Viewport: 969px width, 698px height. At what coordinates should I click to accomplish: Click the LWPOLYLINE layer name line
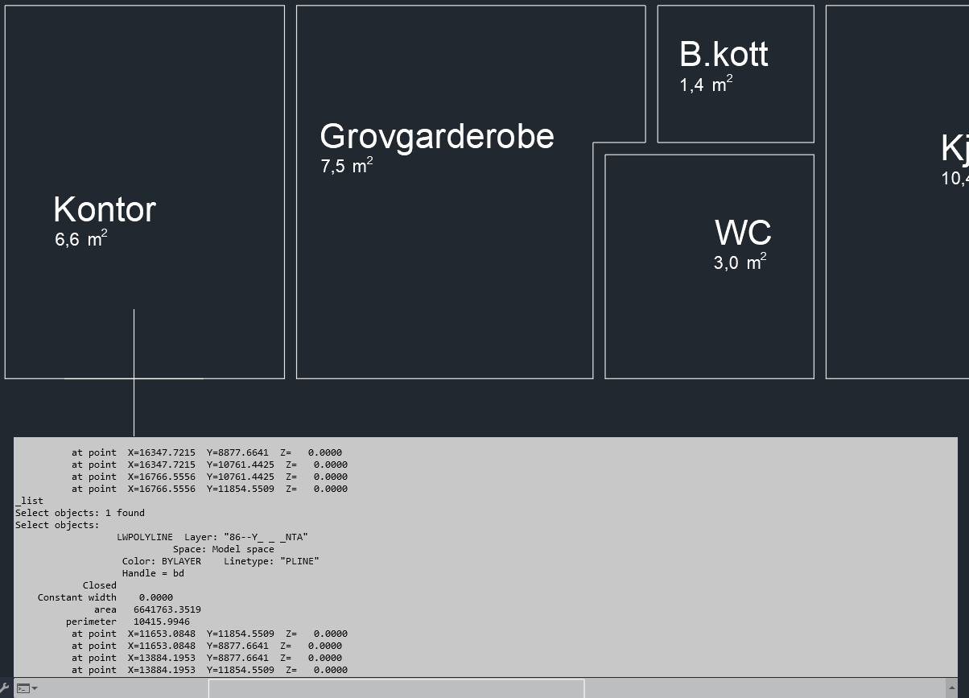coord(213,537)
